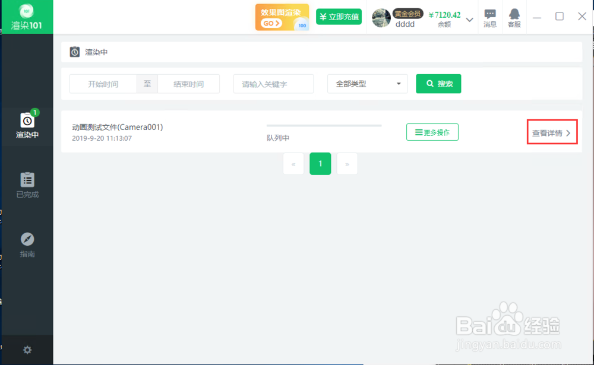This screenshot has width=594, height=365.
Task: Open the 全部类型 type dropdown
Action: coord(368,84)
